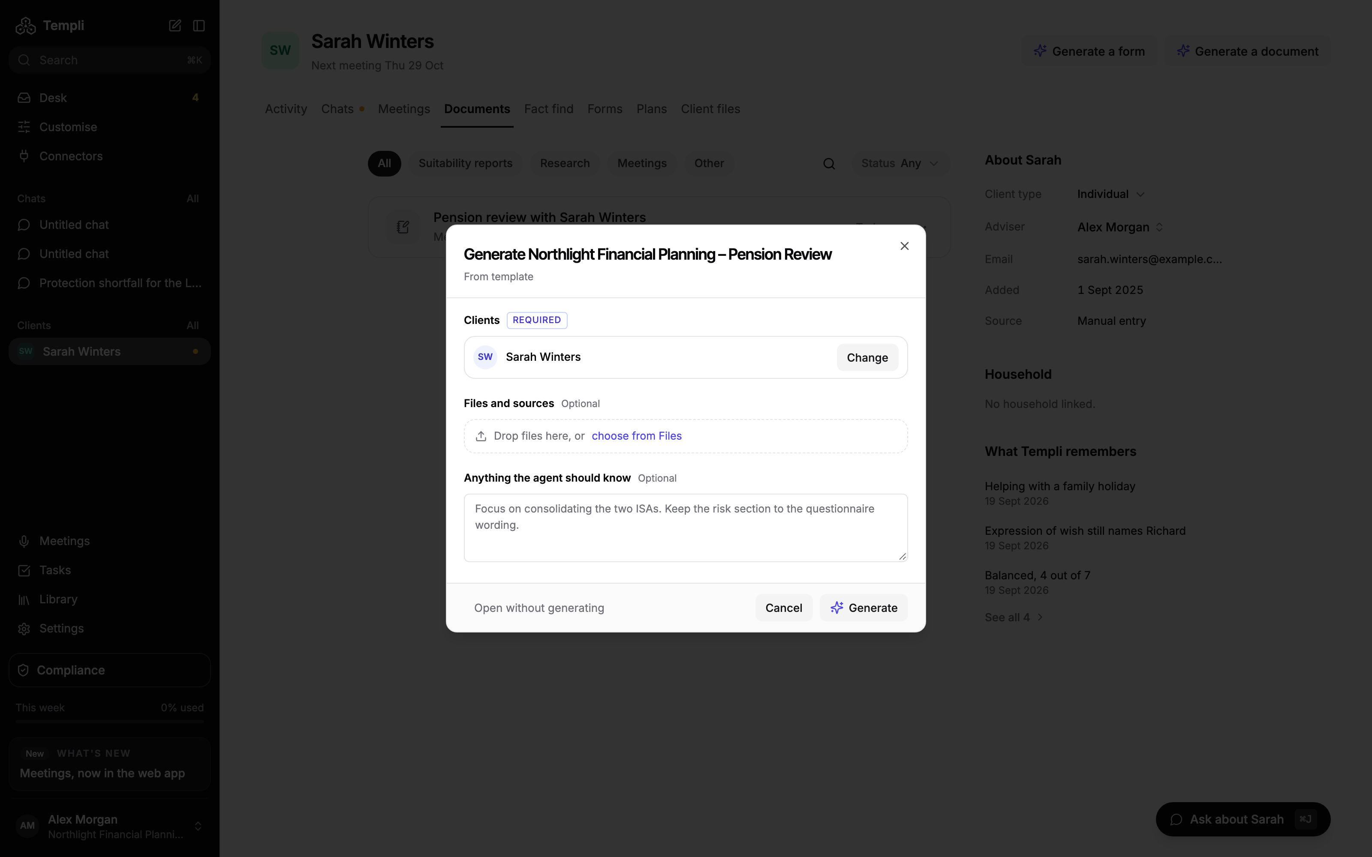Open Settings in the sidebar
The width and height of the screenshot is (1372, 857).
pos(109,628)
